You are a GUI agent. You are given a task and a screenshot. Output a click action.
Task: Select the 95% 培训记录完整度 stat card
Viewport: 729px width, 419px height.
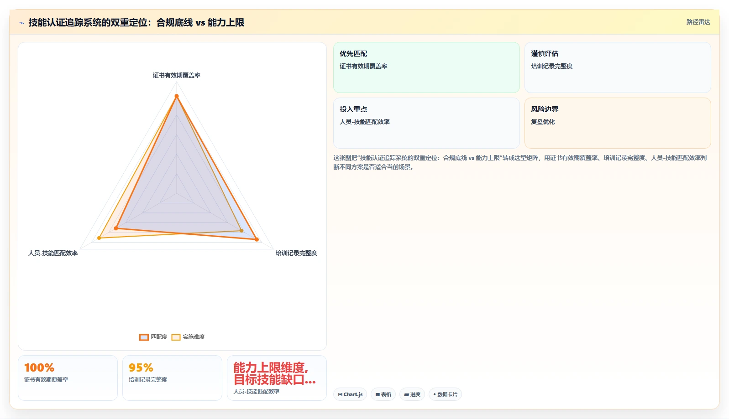pos(172,378)
